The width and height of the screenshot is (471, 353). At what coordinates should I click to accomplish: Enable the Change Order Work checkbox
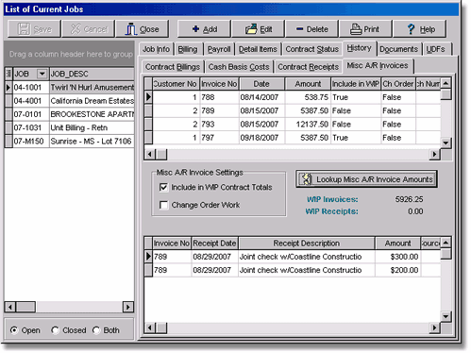point(163,205)
